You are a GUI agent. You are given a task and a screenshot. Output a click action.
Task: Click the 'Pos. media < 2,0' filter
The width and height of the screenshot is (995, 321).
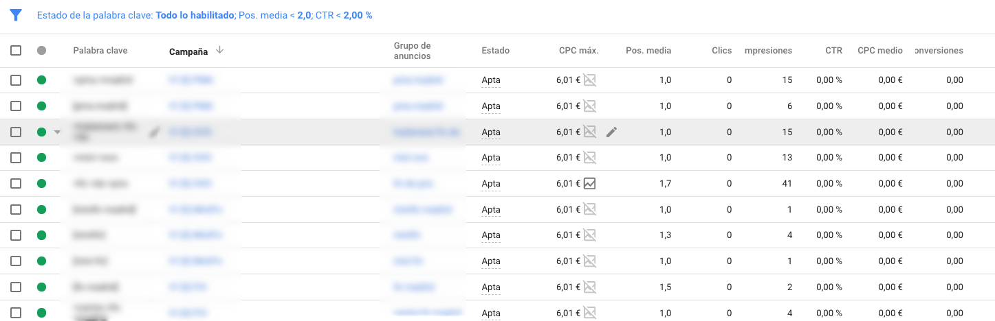tap(274, 15)
